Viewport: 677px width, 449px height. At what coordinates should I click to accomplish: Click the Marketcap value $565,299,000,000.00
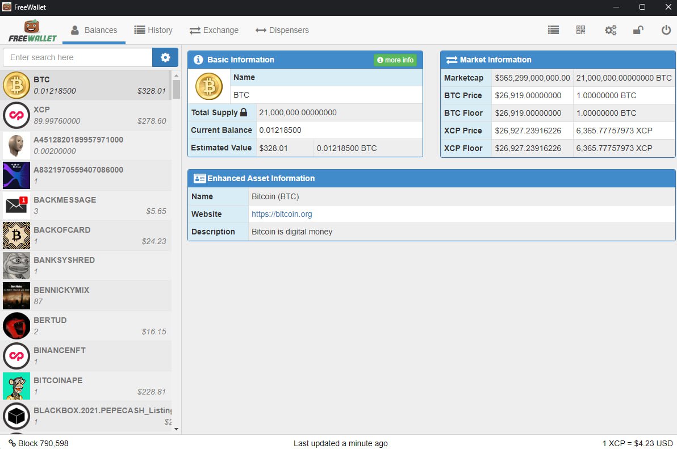pyautogui.click(x=532, y=78)
